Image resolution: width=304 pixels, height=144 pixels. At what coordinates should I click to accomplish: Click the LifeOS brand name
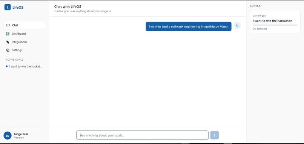(18, 8)
